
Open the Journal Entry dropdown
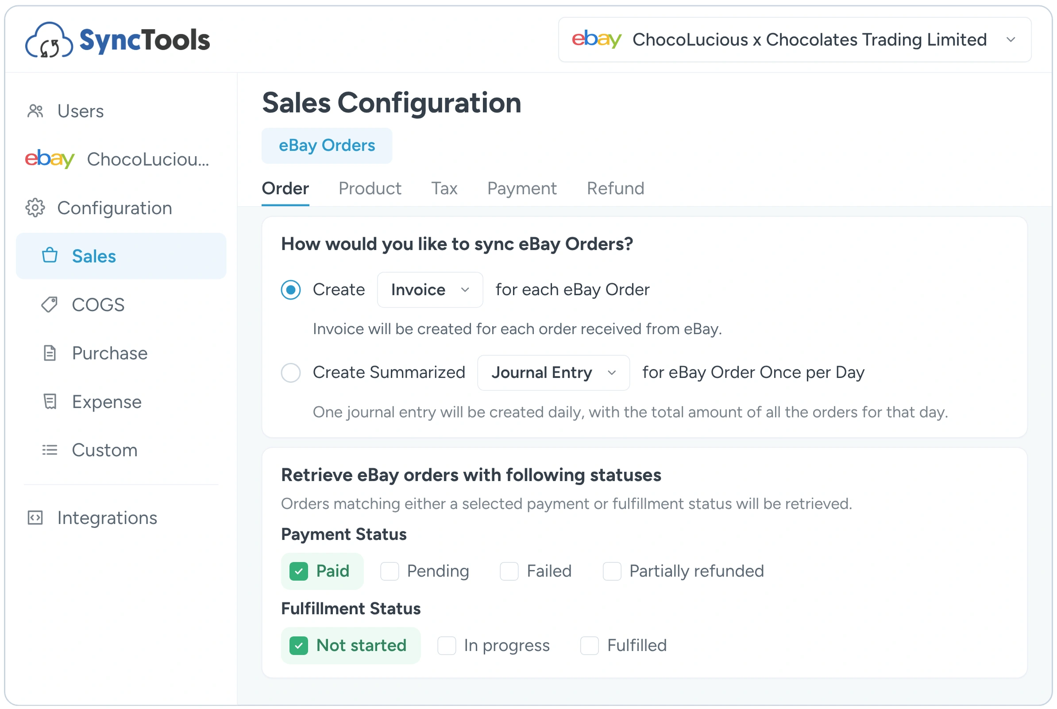(x=553, y=373)
